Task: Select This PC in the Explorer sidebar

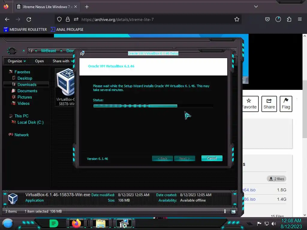Action: [21, 116]
